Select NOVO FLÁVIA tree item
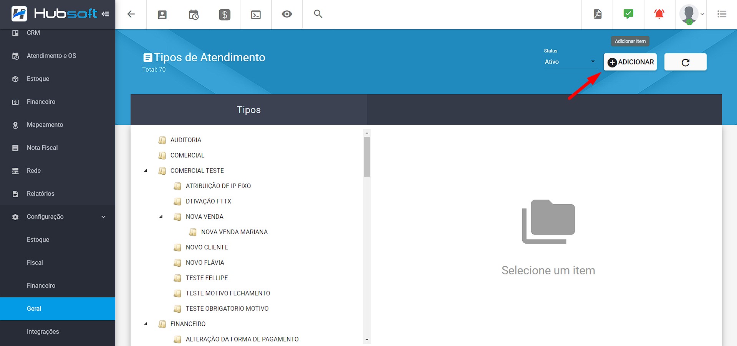 pos(205,263)
